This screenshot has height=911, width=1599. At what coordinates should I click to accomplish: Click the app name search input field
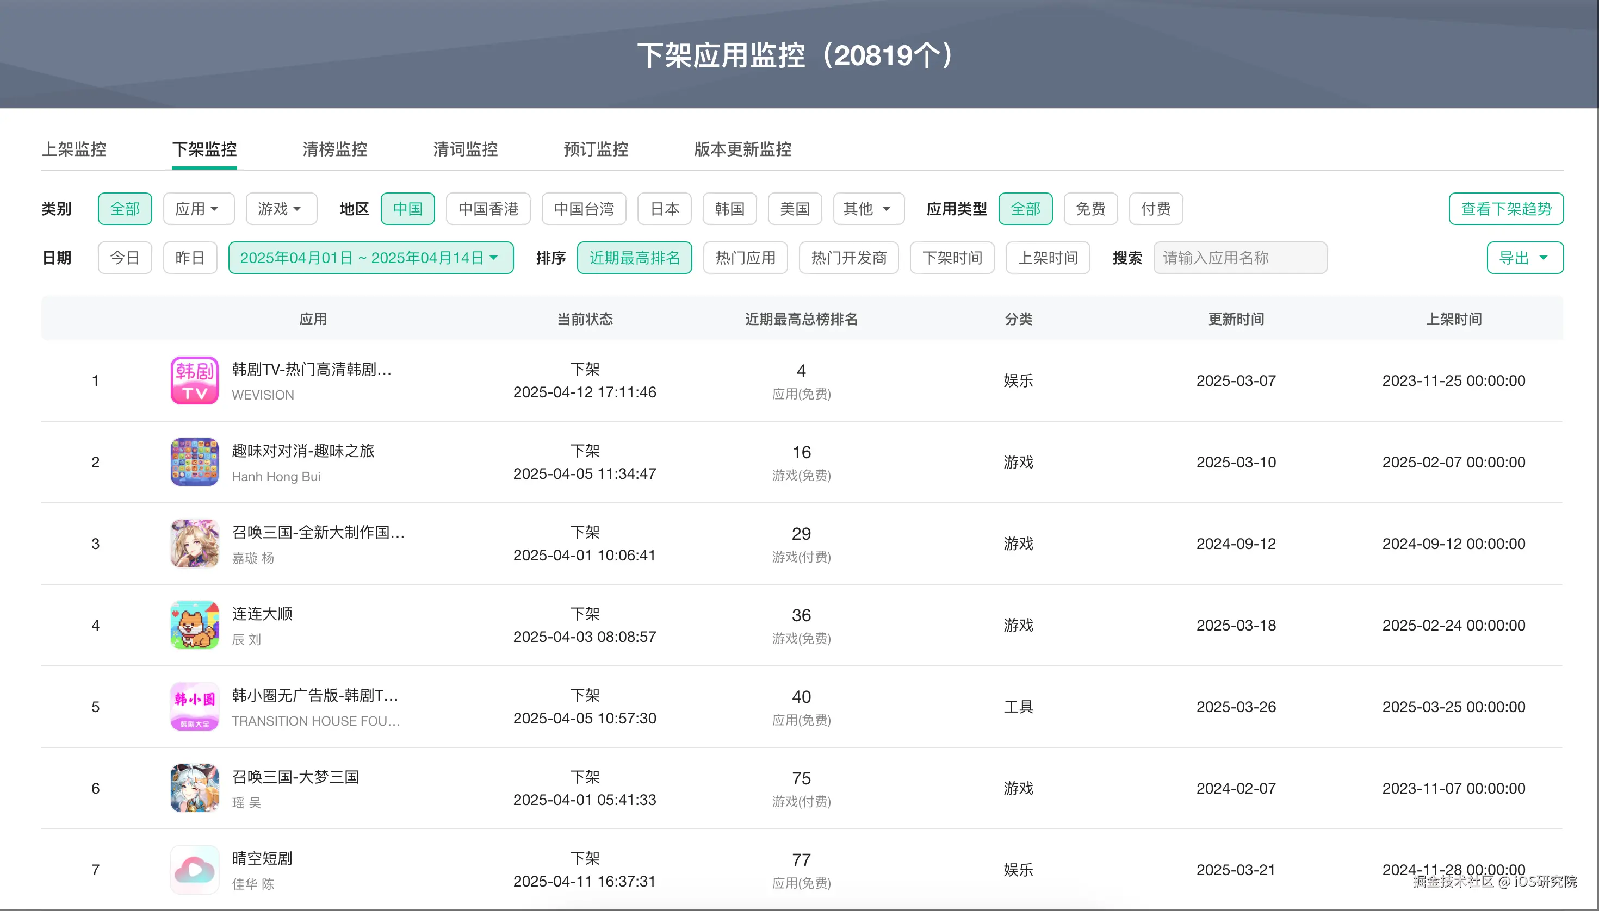coord(1240,257)
